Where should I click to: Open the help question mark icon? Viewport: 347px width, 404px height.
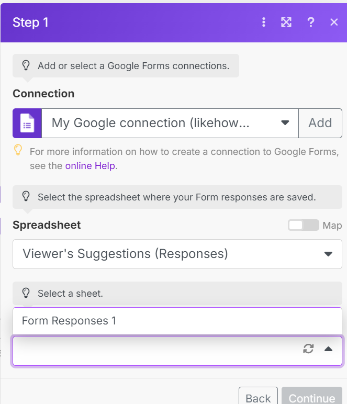pos(311,22)
